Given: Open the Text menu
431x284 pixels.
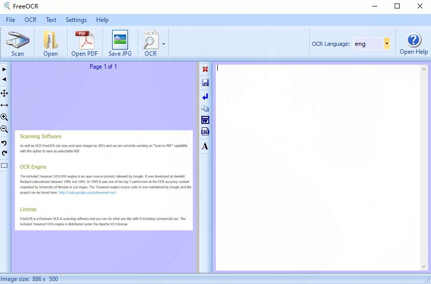Looking at the screenshot, I should [51, 20].
